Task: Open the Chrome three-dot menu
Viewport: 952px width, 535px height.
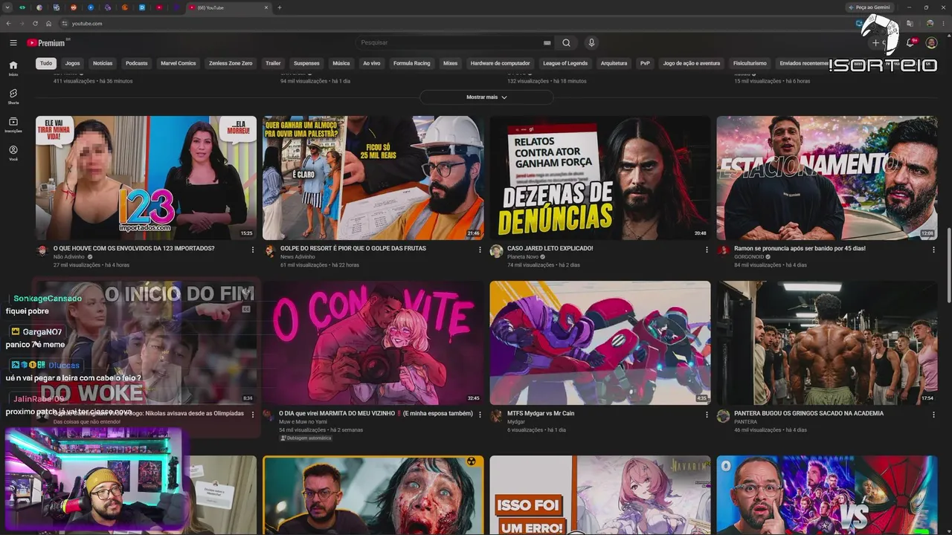Action: (944, 24)
